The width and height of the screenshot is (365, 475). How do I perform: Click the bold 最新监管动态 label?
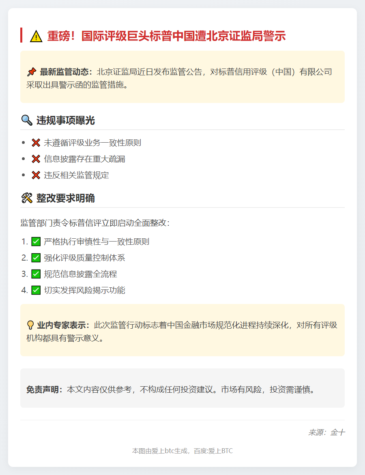click(66, 72)
